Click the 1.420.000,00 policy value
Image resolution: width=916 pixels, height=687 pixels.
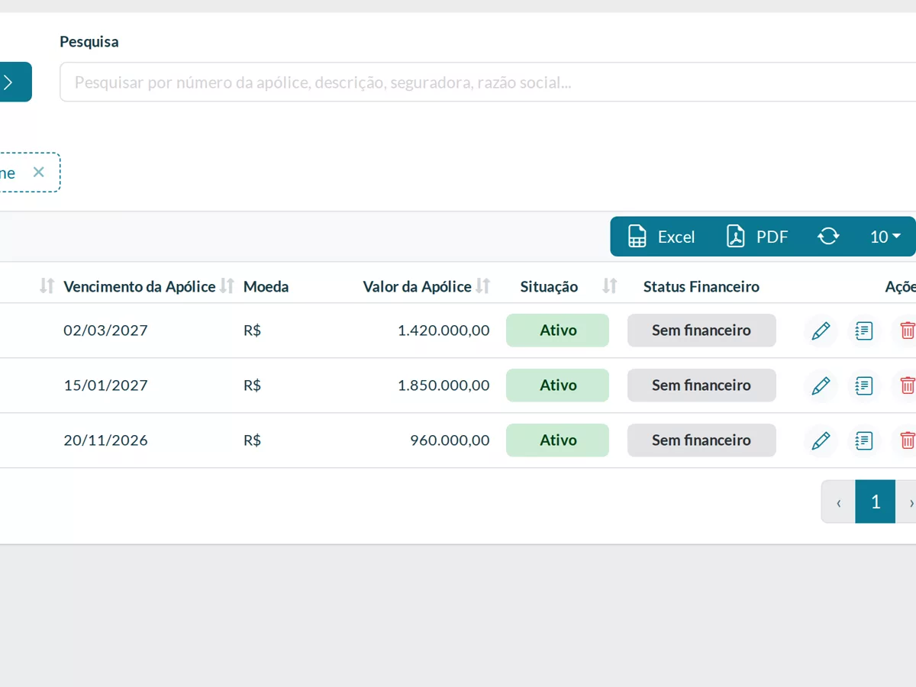[x=443, y=331]
